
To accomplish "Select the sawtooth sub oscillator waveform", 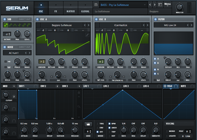I will 19,25.
